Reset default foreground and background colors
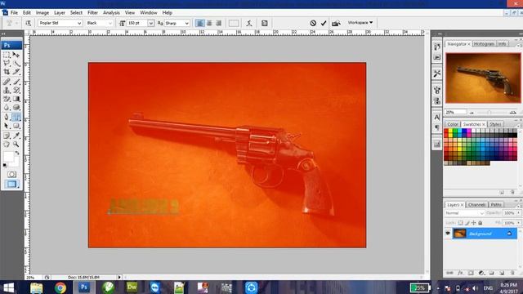The image size is (523, 294). (x=5, y=165)
